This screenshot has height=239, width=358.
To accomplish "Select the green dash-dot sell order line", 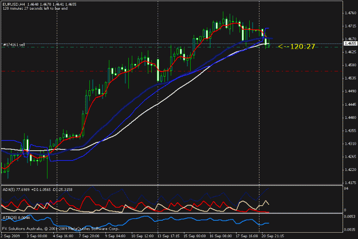I will (x=172, y=47).
